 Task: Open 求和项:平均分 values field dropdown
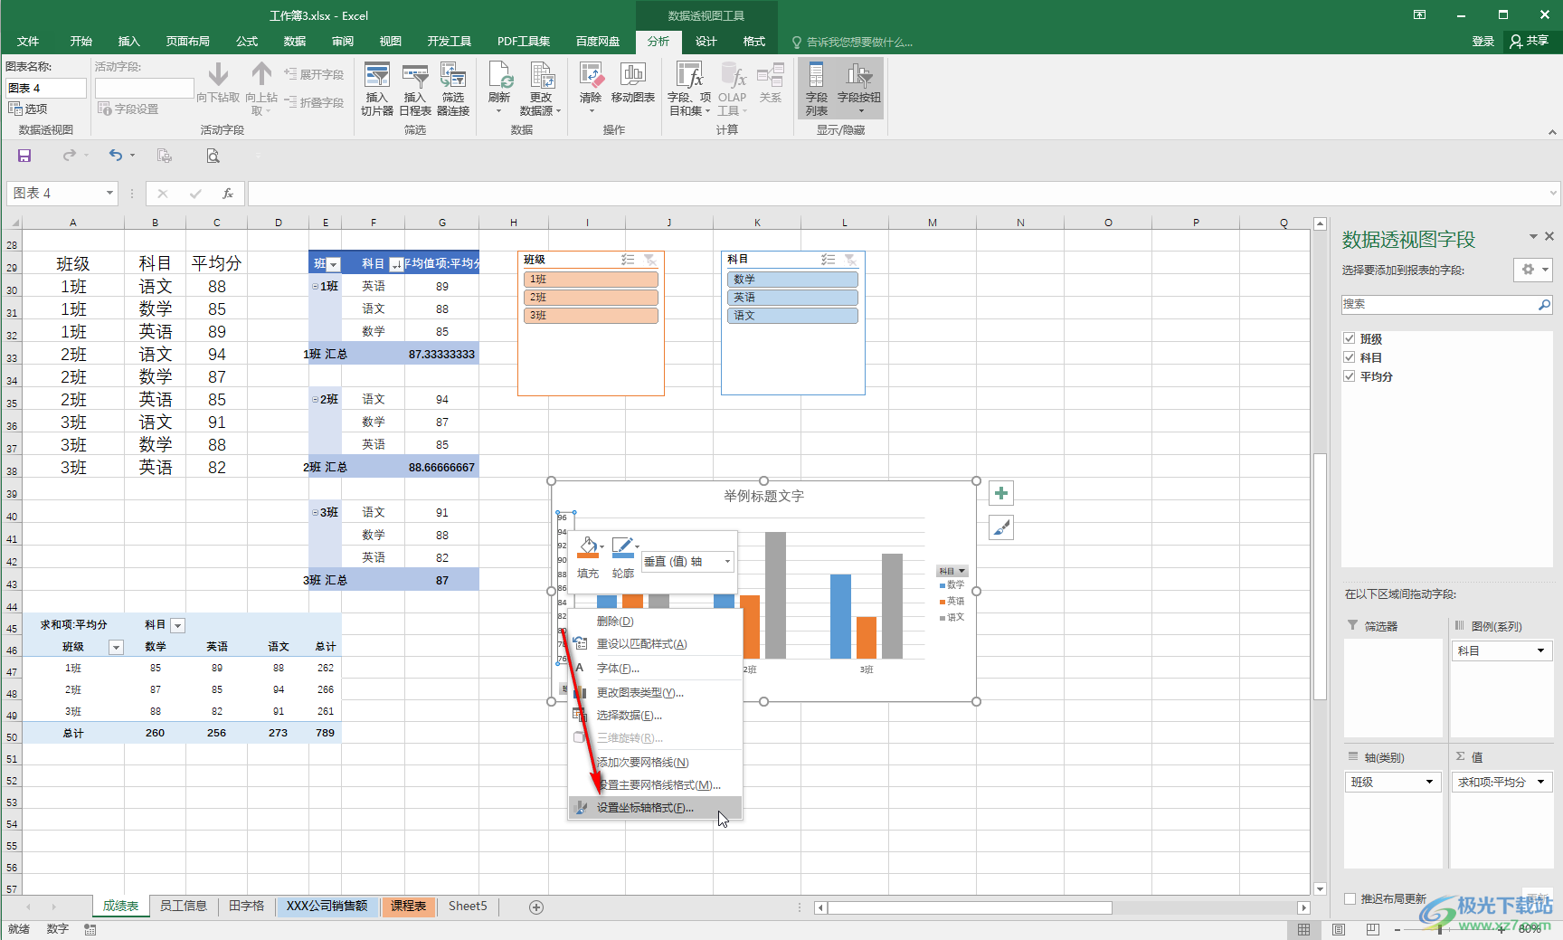(1541, 783)
